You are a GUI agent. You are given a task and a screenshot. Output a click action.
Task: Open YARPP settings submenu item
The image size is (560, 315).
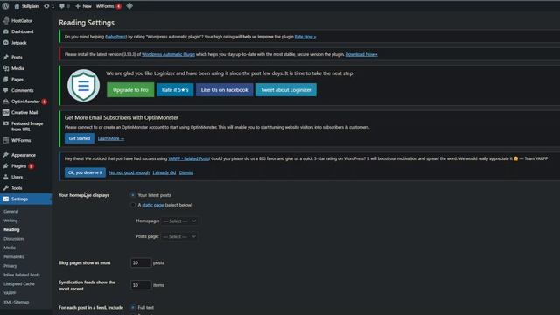10,293
